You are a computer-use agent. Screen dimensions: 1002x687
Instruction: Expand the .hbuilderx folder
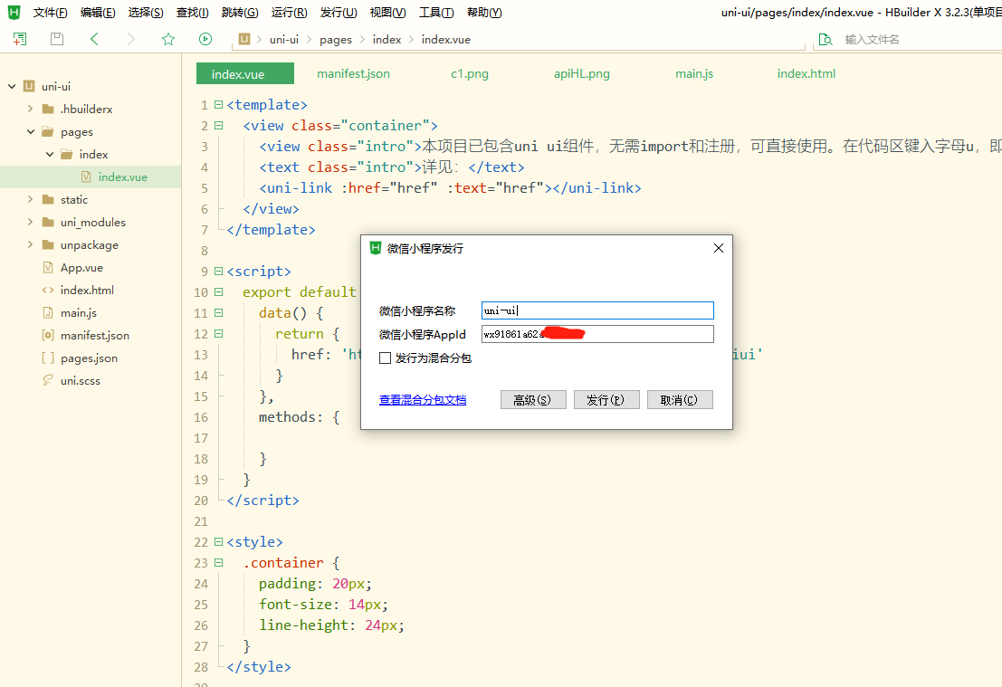(30, 110)
